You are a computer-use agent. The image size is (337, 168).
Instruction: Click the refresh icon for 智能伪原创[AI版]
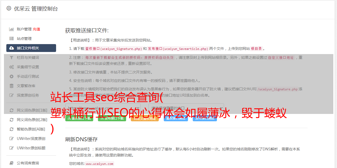click(12, 129)
